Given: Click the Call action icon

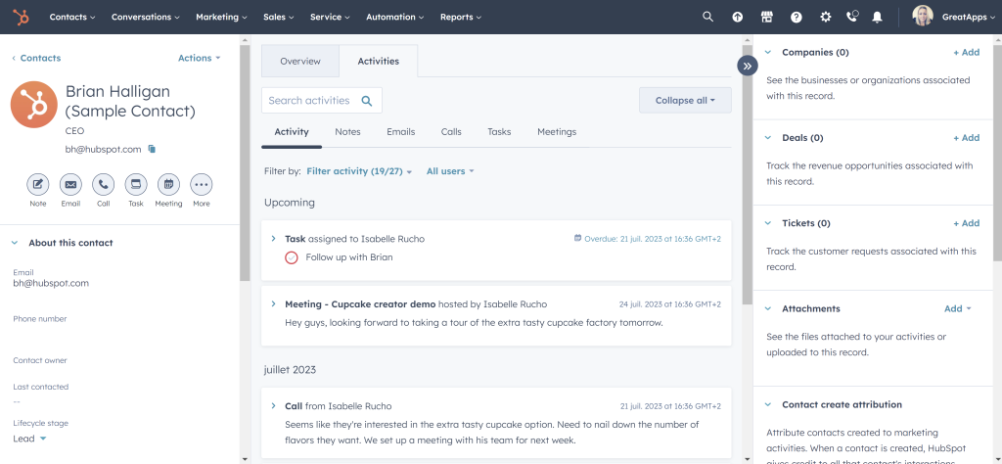Looking at the screenshot, I should [103, 185].
